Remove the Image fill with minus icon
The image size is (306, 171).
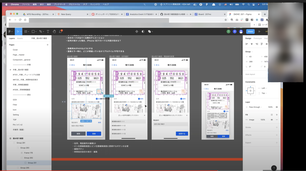tap(277, 120)
